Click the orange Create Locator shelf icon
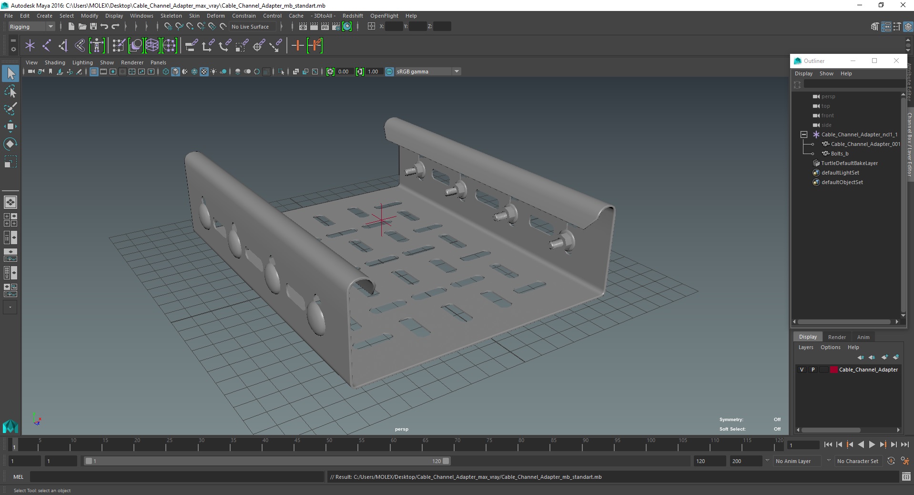Screen dimensions: 914x495 coord(298,46)
